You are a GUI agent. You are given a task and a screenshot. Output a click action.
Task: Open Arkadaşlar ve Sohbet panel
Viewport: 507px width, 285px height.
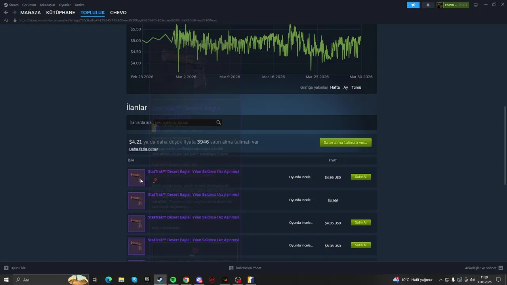(484, 268)
